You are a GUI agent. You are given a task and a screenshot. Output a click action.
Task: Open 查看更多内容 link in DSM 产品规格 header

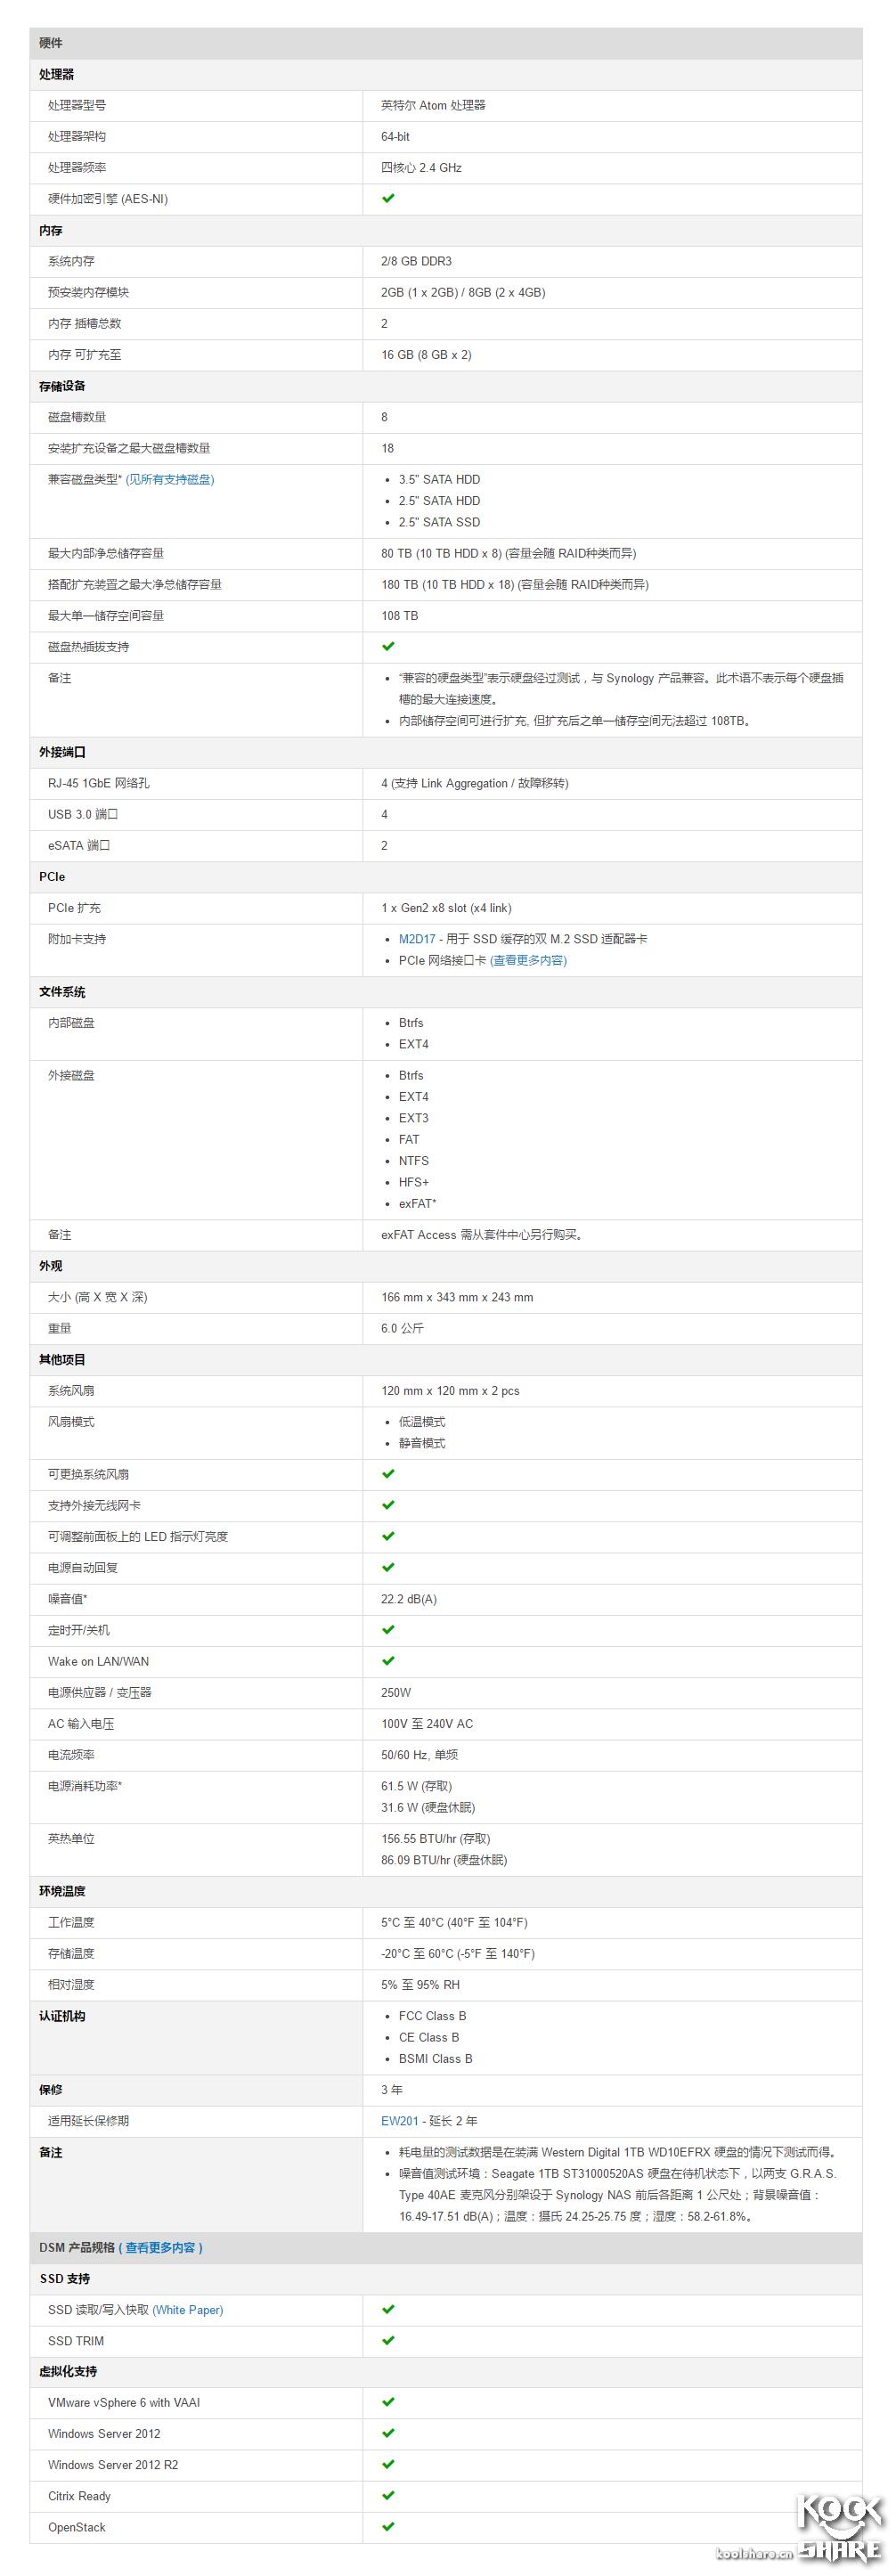coord(161,2247)
